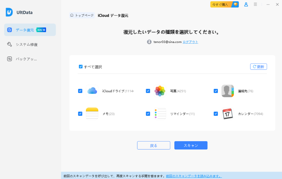Go to トップページ breadcrumb

point(82,15)
